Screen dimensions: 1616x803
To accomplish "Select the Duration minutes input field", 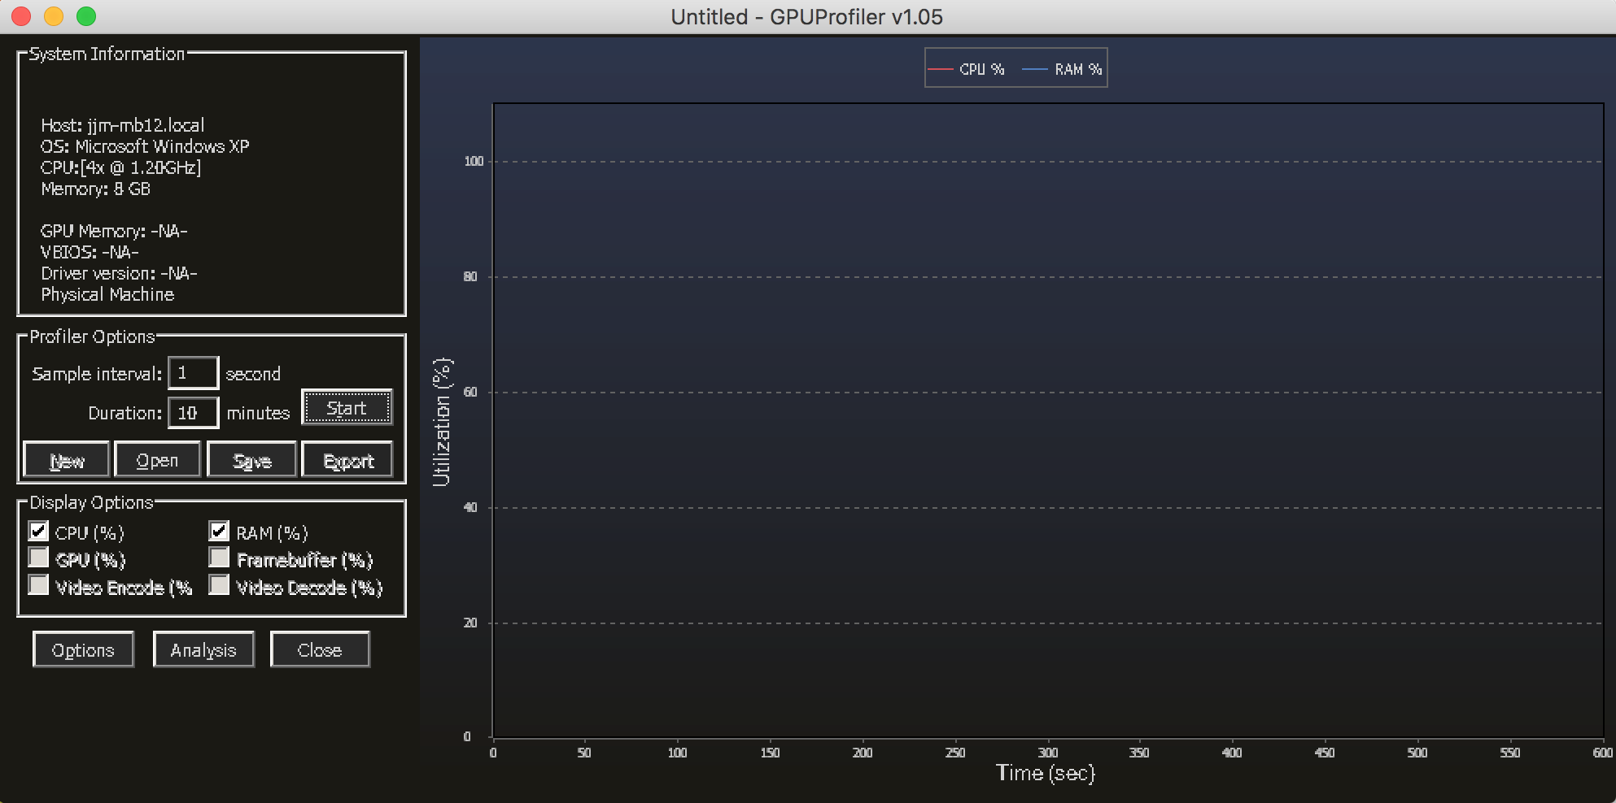I will [193, 413].
